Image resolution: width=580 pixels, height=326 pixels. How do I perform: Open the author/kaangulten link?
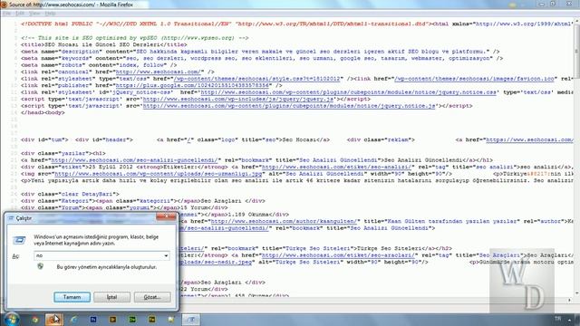pos(284,221)
